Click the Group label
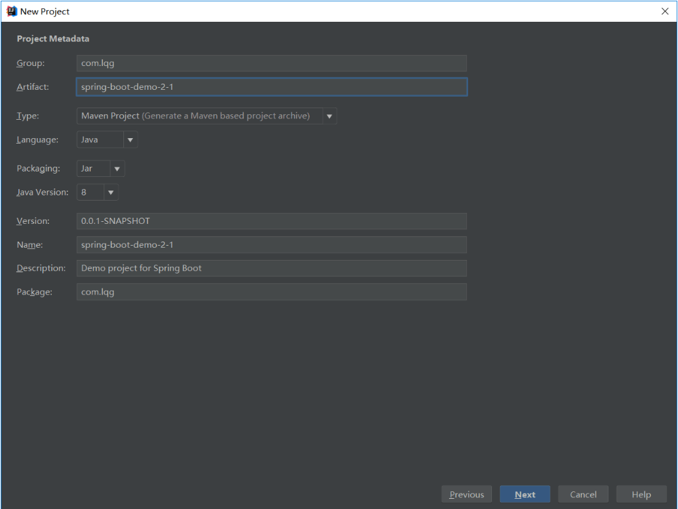Screen dimensions: 678x509 click(31, 63)
